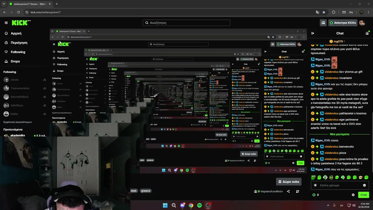
Task: Share the stream via share icon
Action: pyautogui.click(x=288, y=191)
